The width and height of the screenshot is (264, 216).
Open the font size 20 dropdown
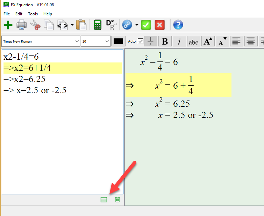(x=96, y=41)
